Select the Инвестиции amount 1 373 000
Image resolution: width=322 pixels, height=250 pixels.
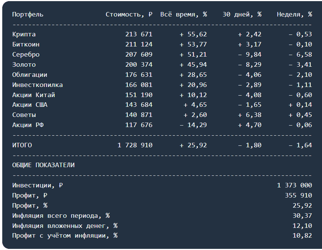pos(295,185)
